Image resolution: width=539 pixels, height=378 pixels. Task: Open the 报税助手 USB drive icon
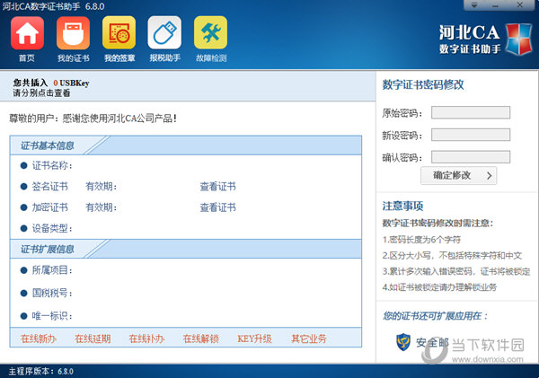164,33
